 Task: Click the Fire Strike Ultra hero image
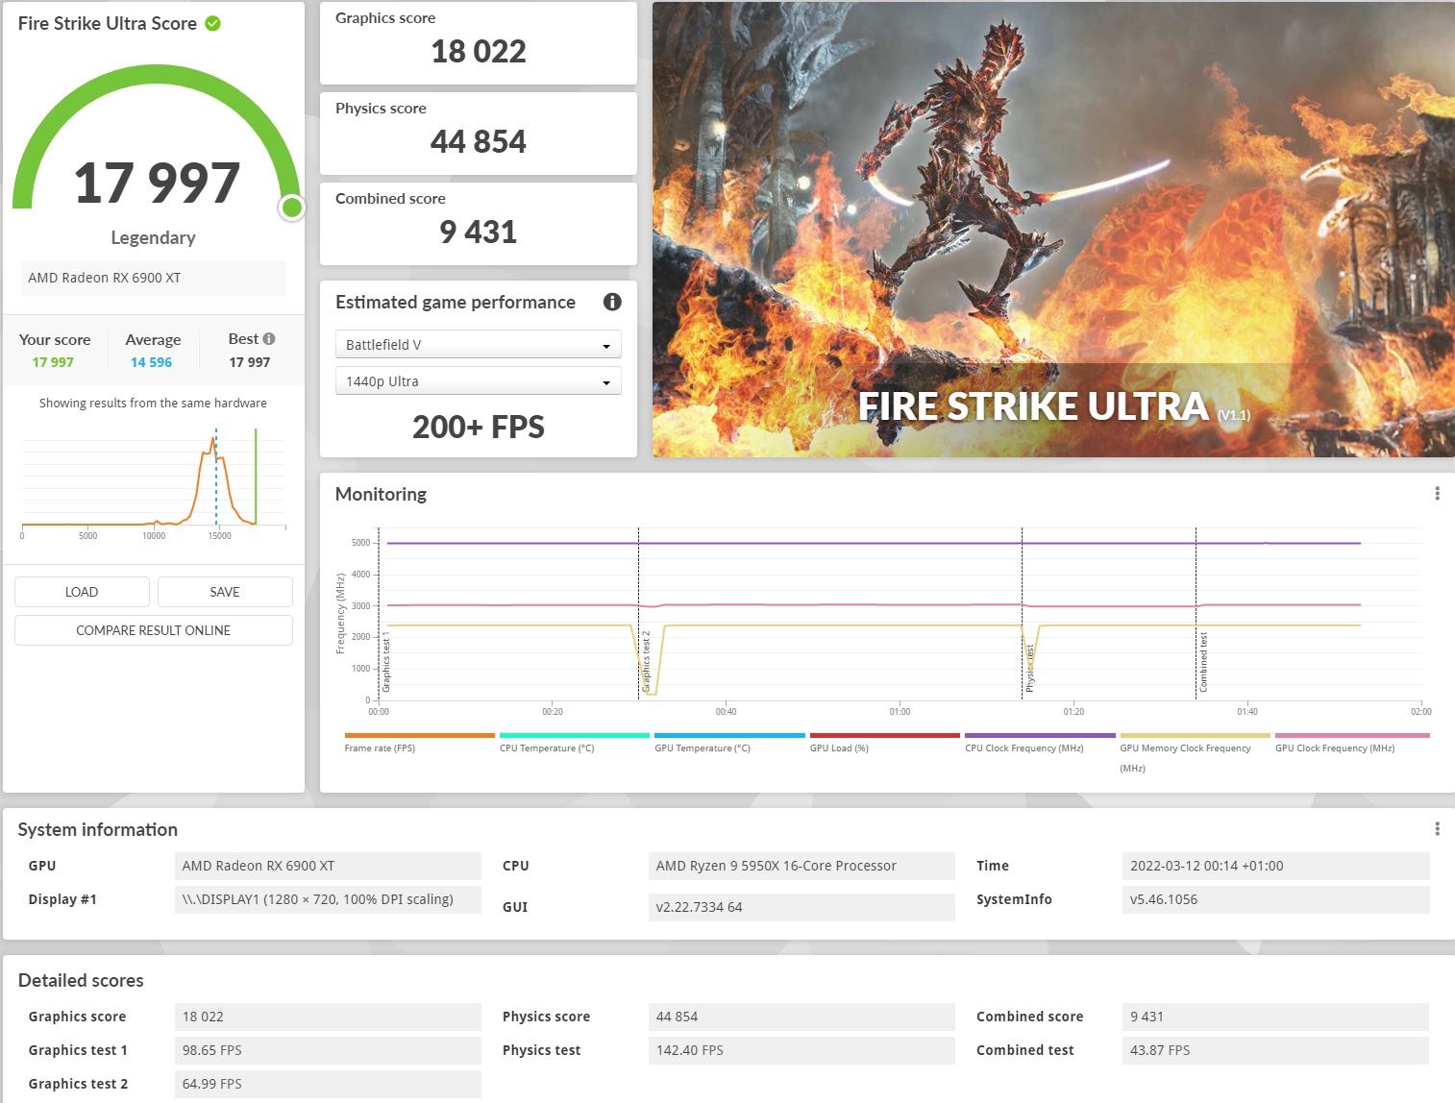pyautogui.click(x=1053, y=230)
